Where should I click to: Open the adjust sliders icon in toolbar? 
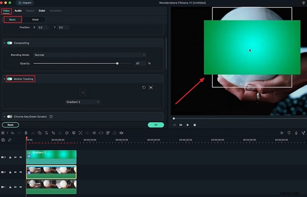[x=94, y=133]
